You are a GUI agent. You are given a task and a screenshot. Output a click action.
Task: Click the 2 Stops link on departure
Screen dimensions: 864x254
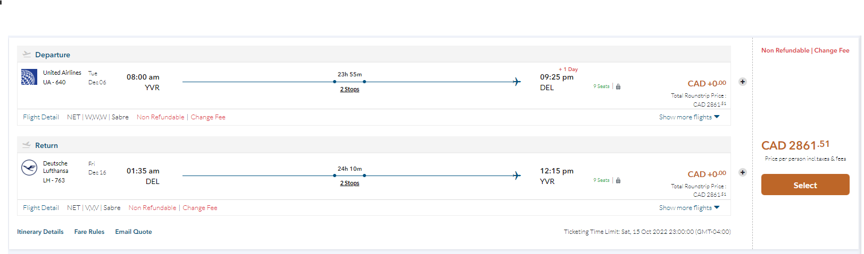tap(350, 90)
